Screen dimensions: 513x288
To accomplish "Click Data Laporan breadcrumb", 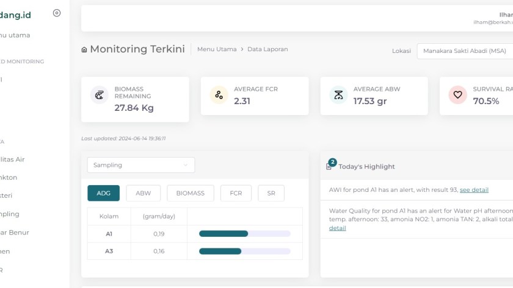I will click(267, 49).
